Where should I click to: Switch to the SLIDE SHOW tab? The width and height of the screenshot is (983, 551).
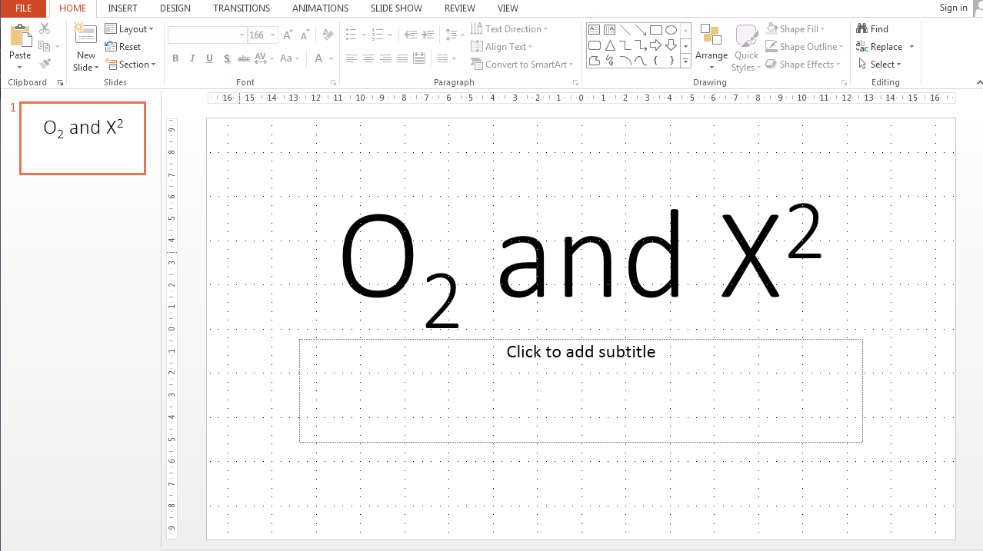(x=396, y=8)
